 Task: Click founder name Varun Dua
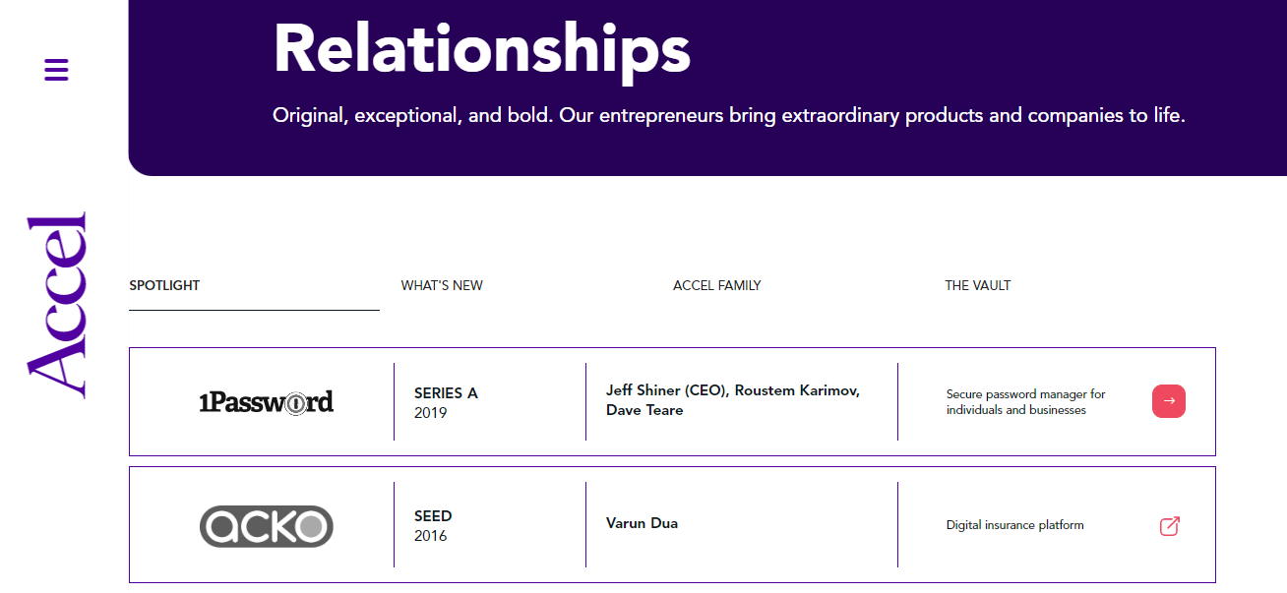(642, 523)
